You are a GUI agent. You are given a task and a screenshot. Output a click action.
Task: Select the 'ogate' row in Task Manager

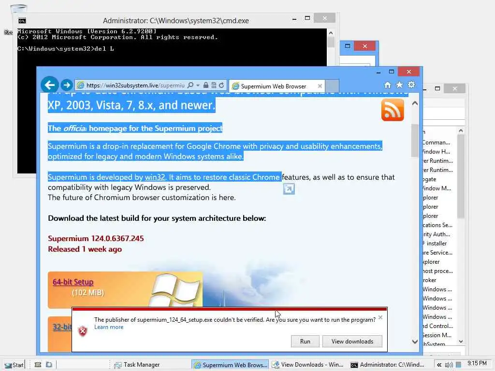point(439,179)
